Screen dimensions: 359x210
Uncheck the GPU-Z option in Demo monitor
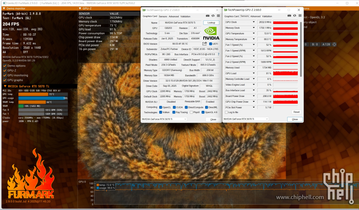point(4,71)
